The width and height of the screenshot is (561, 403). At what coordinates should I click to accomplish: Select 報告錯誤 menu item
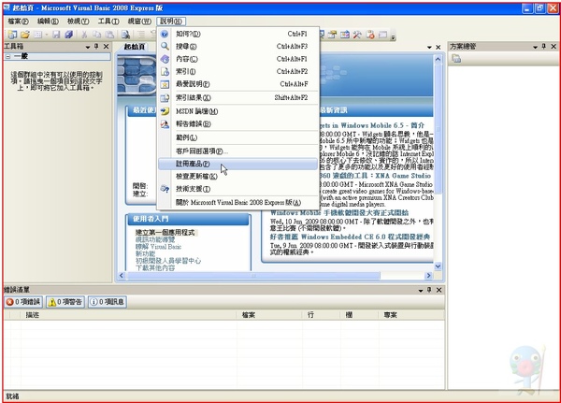tap(237, 123)
